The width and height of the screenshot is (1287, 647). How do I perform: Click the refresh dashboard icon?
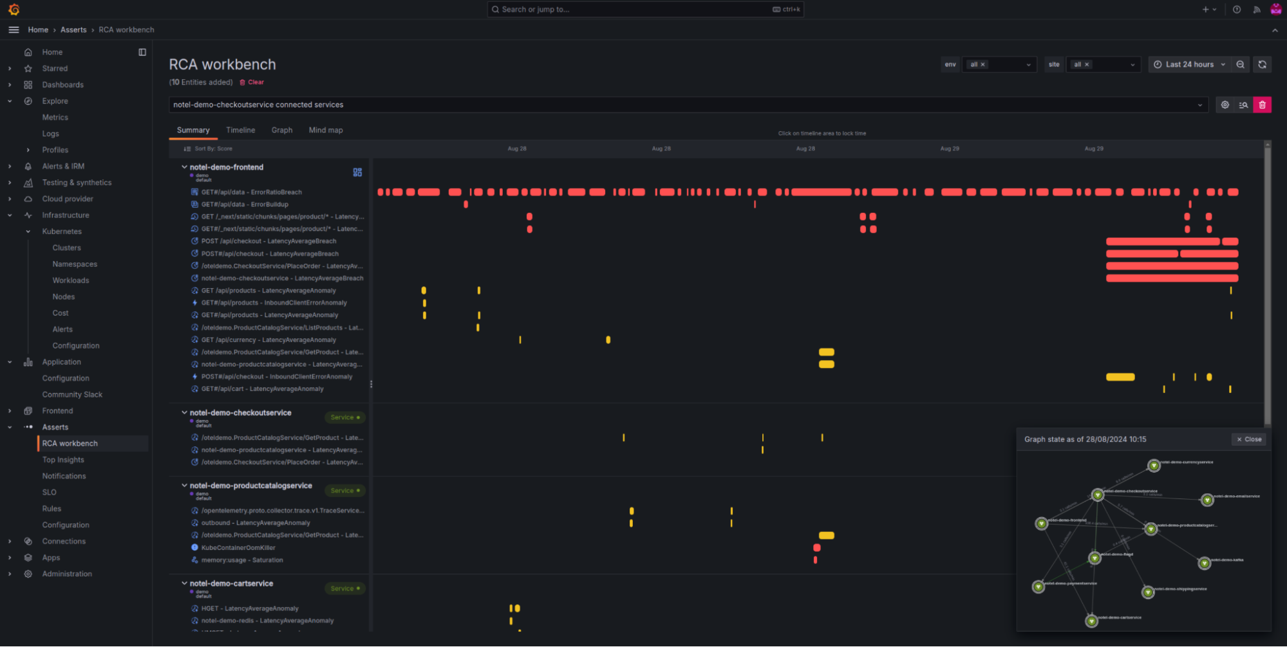pos(1262,64)
